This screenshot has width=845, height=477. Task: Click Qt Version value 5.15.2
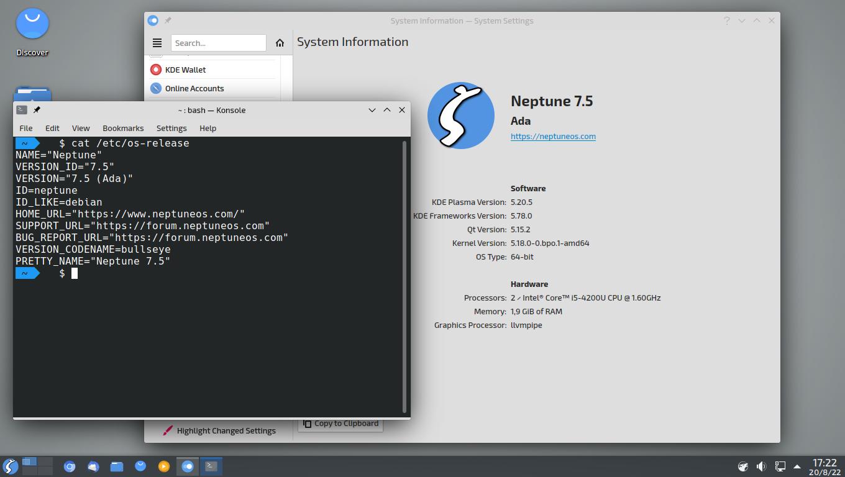click(x=520, y=229)
